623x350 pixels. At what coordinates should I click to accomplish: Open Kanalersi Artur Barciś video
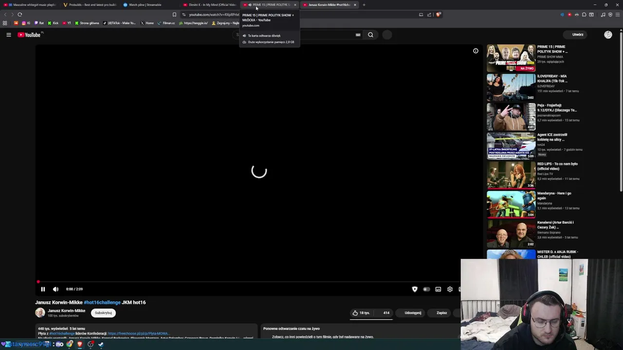511,234
